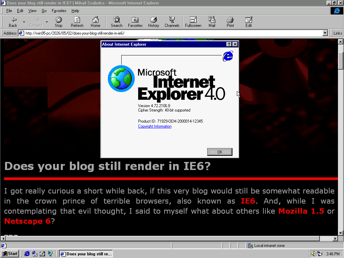Image resolution: width=344 pixels, height=258 pixels.
Task: Open the Forward history dropdown arrow
Action: (47, 22)
